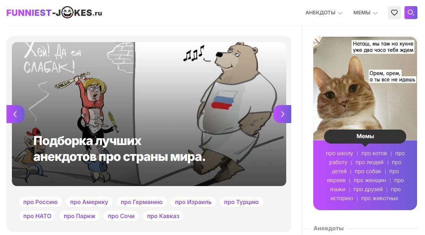Open the про НАТО tag
The image size is (425, 235).
point(37,216)
